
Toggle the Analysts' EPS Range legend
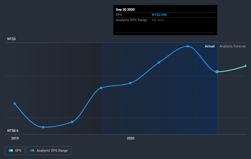coord(49,150)
